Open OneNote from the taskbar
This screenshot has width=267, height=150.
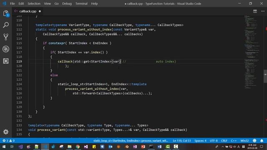(x=135, y=147)
